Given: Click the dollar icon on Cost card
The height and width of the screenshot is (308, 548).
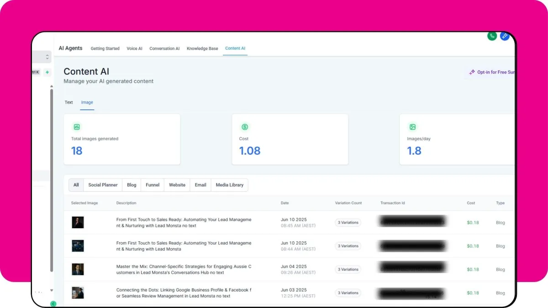Looking at the screenshot, I should click(x=245, y=127).
